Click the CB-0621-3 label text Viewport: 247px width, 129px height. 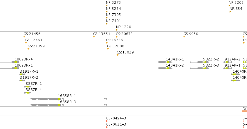[x=116, y=124]
